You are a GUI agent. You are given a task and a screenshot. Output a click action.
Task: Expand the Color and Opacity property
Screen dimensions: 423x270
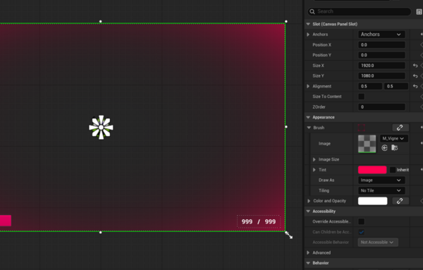pos(309,201)
